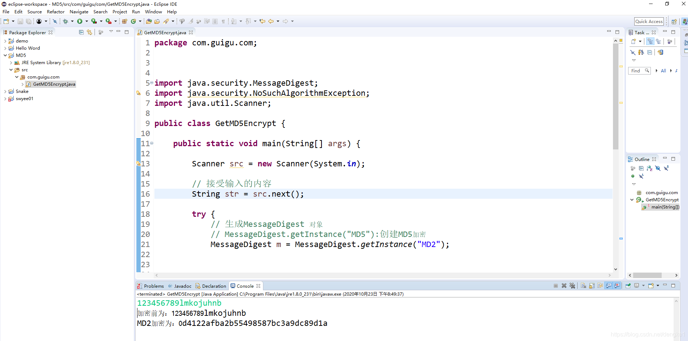Expand the Snake project node
Image resolution: width=688 pixels, height=341 pixels.
click(5, 91)
